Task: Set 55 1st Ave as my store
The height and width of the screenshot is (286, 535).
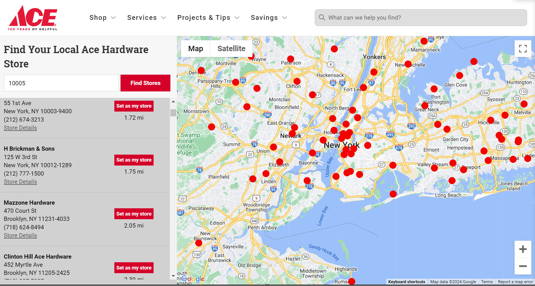Action: [134, 106]
